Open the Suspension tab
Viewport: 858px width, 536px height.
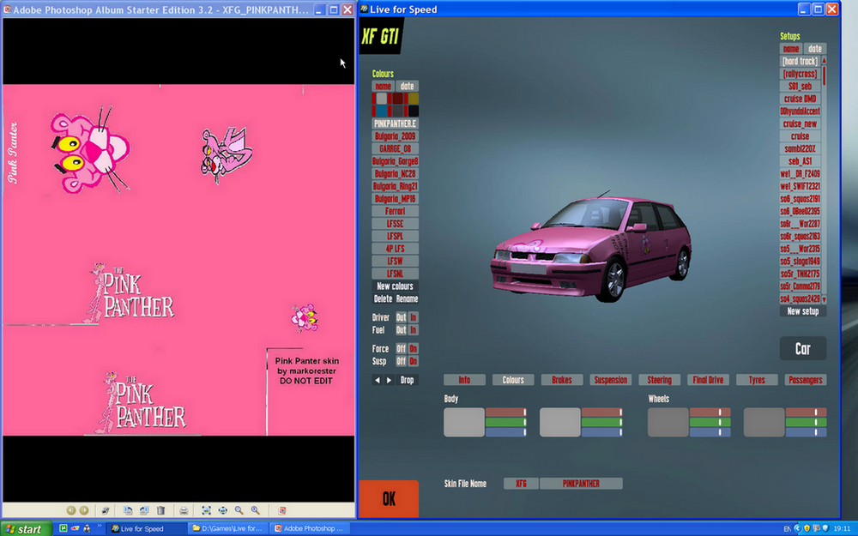pos(611,380)
